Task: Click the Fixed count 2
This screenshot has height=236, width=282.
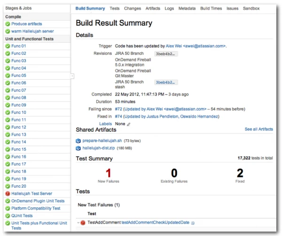Action: click(x=240, y=173)
